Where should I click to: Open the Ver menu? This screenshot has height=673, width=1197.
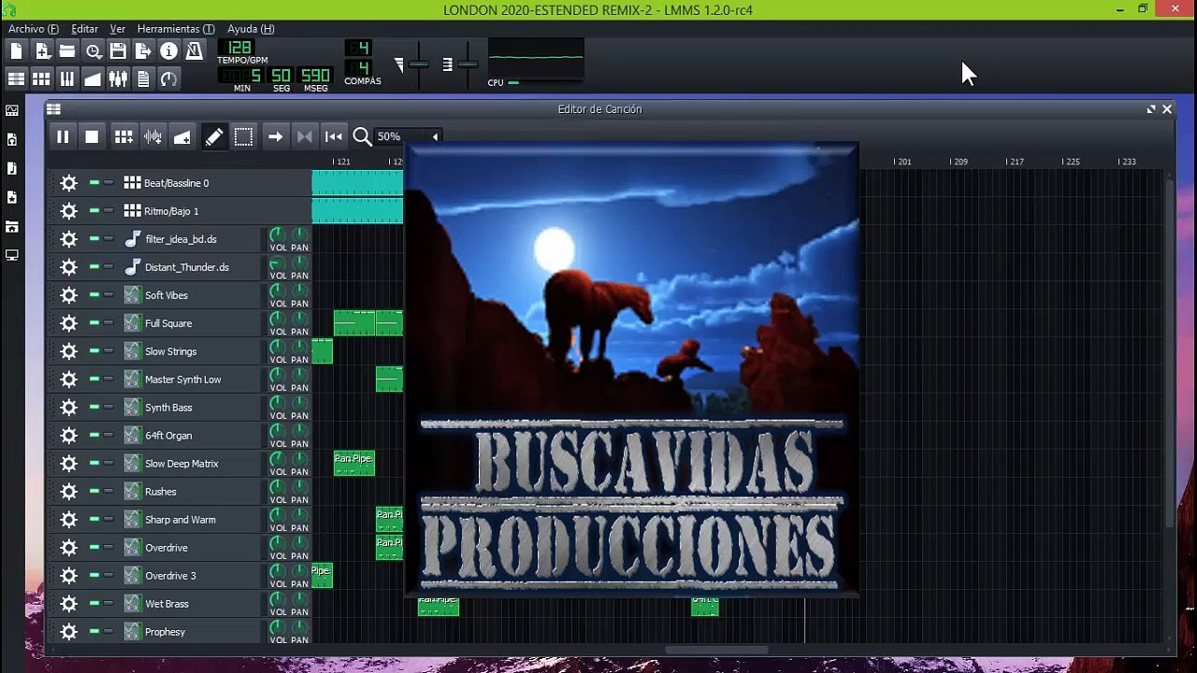[x=117, y=29]
